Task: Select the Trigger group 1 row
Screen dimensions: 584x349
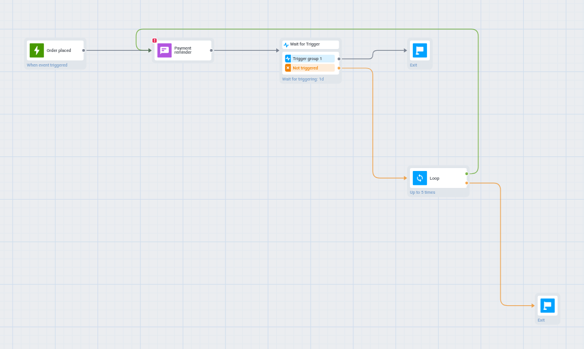Action: 310,58
